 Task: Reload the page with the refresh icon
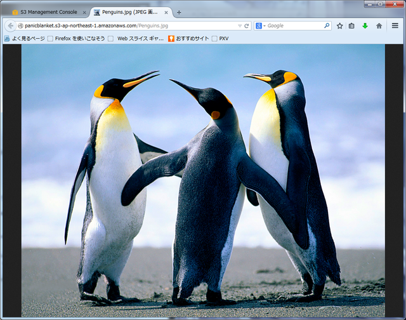click(x=247, y=25)
